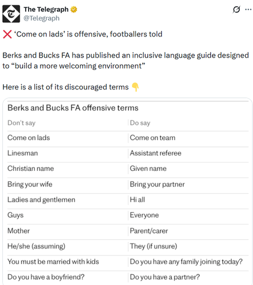Image resolution: width=253 pixels, height=285 pixels.
Task: Select 'They (if unsure)' table cell
Action: pos(154,246)
